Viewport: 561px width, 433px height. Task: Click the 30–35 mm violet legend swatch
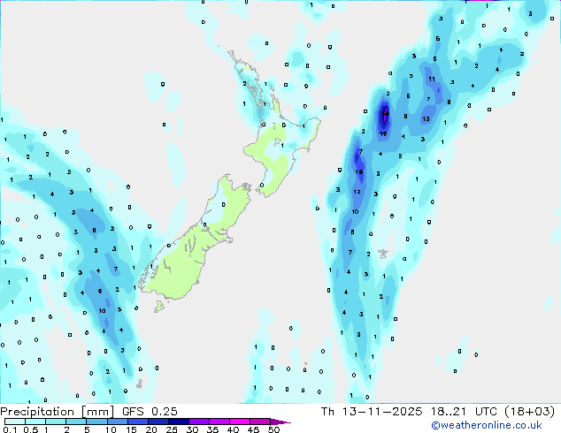pos(199,422)
